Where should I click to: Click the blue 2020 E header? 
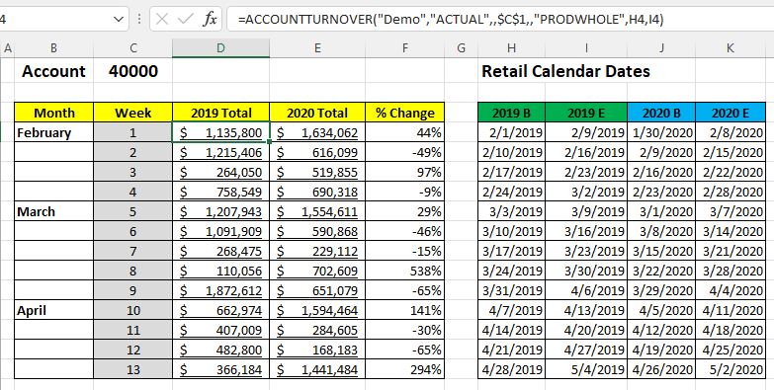pyautogui.click(x=731, y=113)
